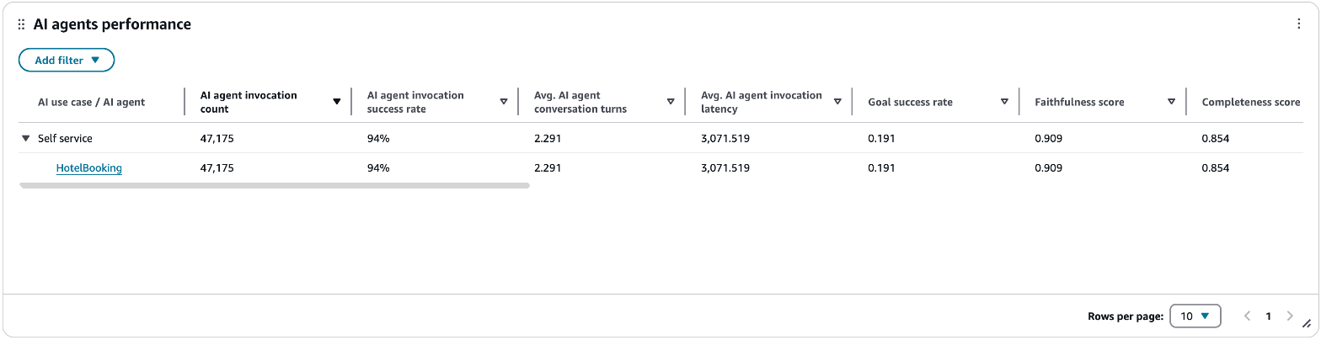
Task: Click the Completeness score column header
Action: (x=1251, y=102)
